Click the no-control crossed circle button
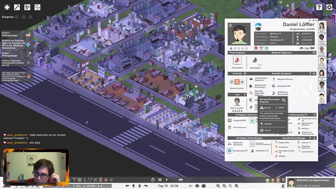Screen dimensions: 336x189 232,82
